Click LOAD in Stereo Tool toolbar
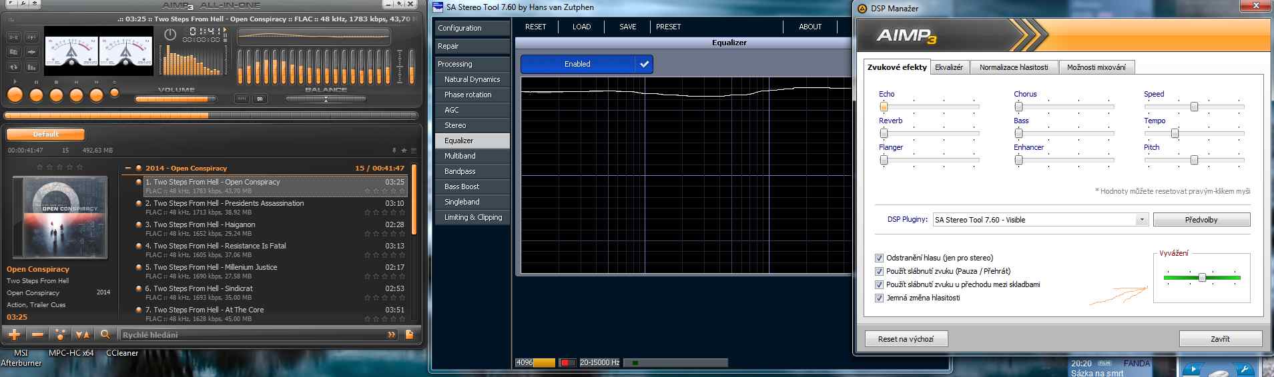The image size is (1274, 377). tap(581, 27)
